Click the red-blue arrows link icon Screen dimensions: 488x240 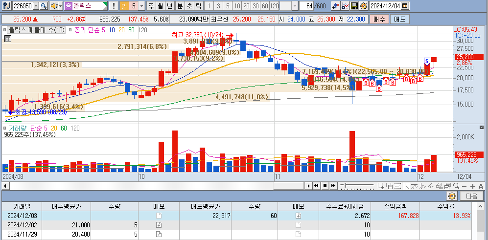(x=335, y=5)
